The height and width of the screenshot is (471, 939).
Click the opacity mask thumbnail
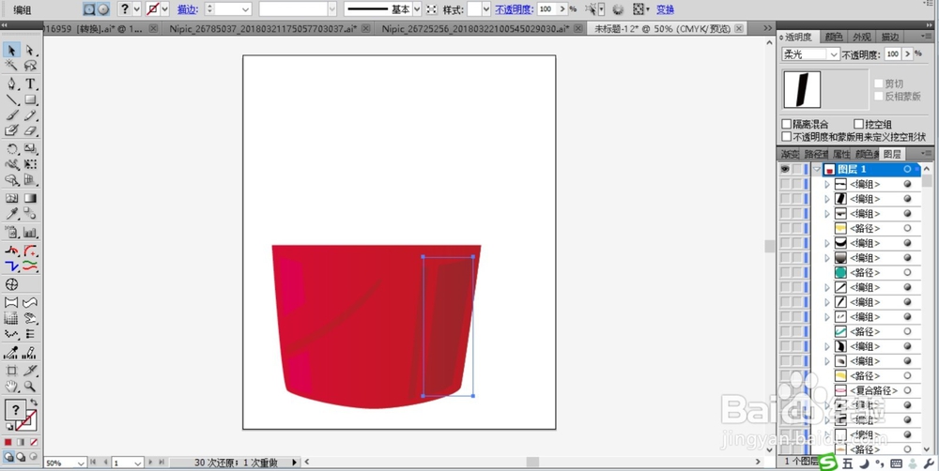802,90
